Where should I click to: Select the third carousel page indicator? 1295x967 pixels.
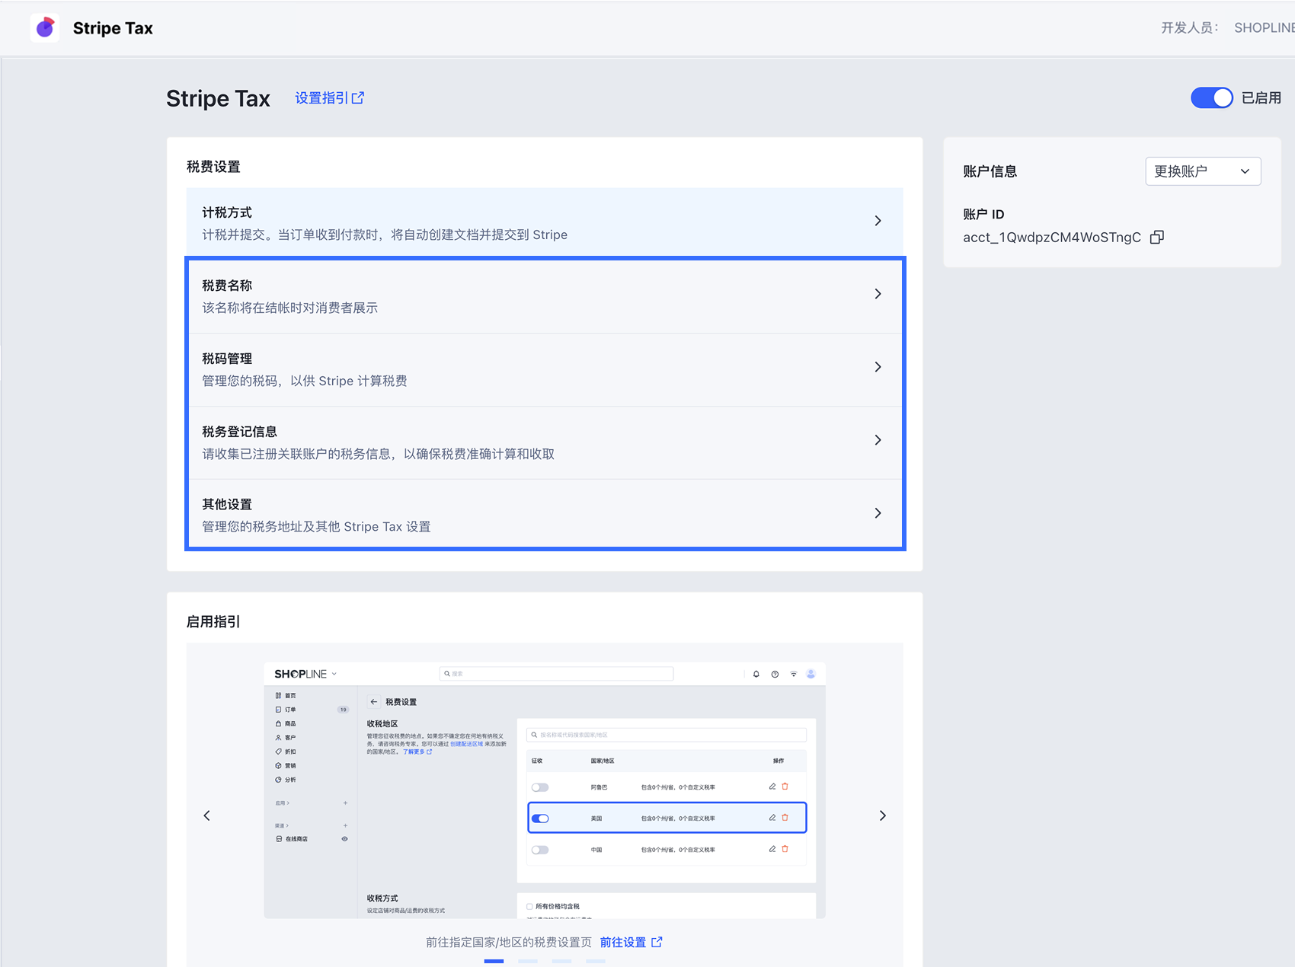point(561,961)
